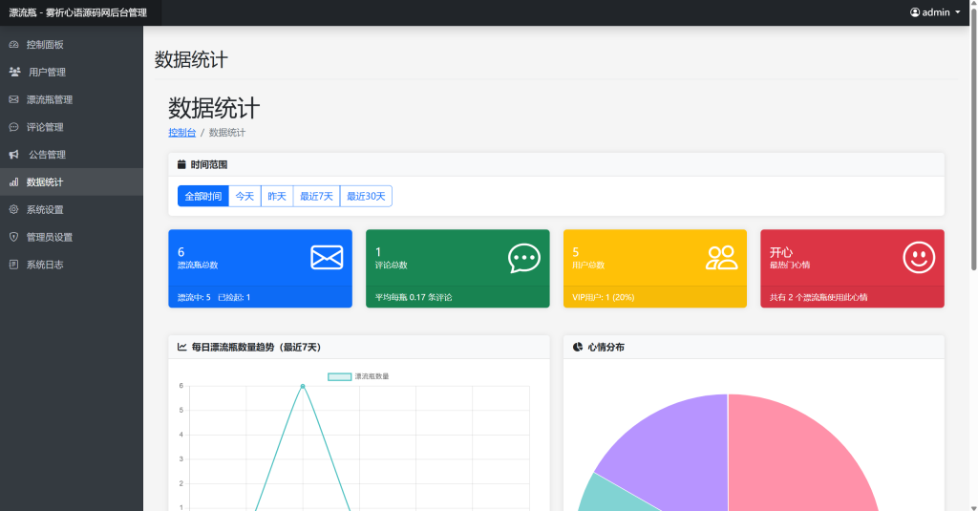Click the VIP用户: 1 (20%) text
The height and width of the screenshot is (511, 978).
click(604, 297)
